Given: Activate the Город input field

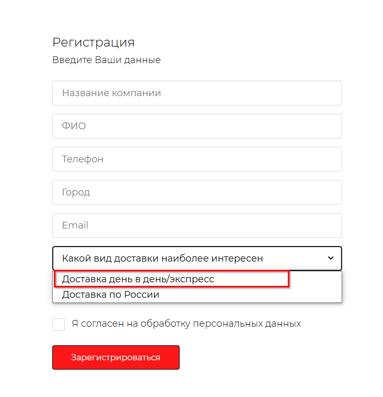Looking at the screenshot, I should point(197,192).
